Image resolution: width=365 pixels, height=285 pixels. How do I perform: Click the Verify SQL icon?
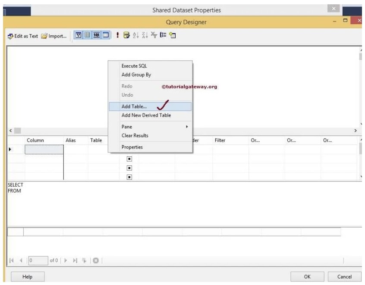point(126,35)
